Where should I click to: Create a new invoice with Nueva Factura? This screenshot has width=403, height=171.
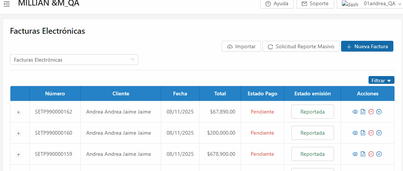(367, 46)
